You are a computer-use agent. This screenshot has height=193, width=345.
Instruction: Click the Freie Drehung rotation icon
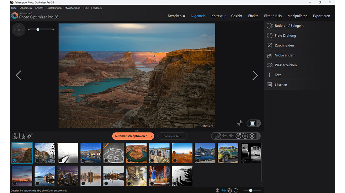[269, 35]
